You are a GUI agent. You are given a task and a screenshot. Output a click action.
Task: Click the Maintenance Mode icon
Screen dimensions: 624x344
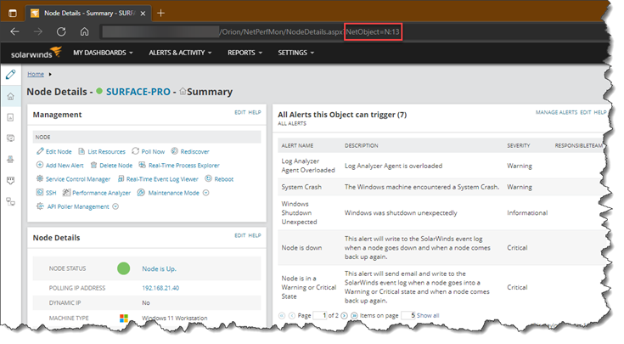(141, 193)
